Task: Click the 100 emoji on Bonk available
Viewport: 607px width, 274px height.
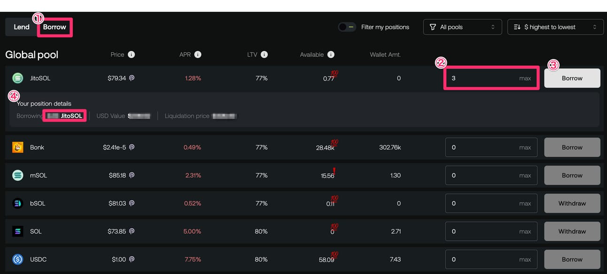Action: [335, 142]
